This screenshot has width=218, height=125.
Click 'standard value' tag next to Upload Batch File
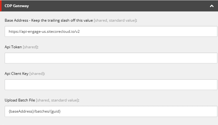[65, 100]
